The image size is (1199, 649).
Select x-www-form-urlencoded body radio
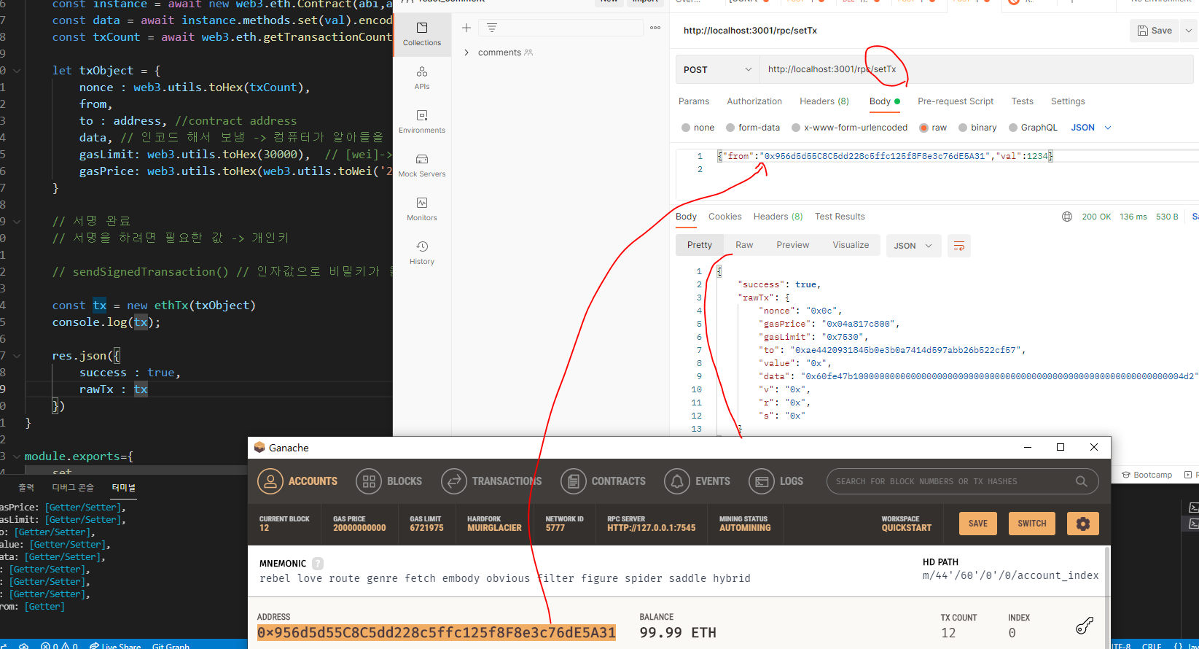[796, 128]
